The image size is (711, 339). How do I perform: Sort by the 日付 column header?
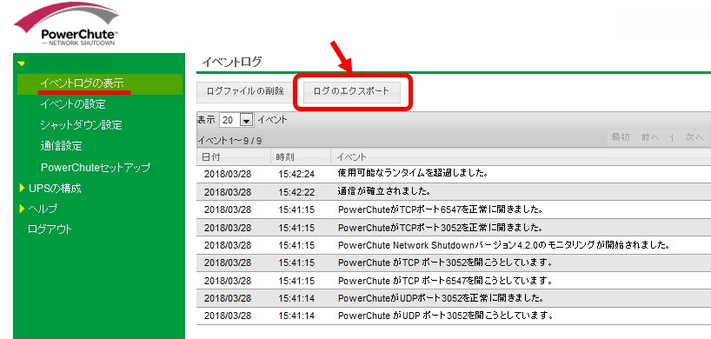[211, 156]
